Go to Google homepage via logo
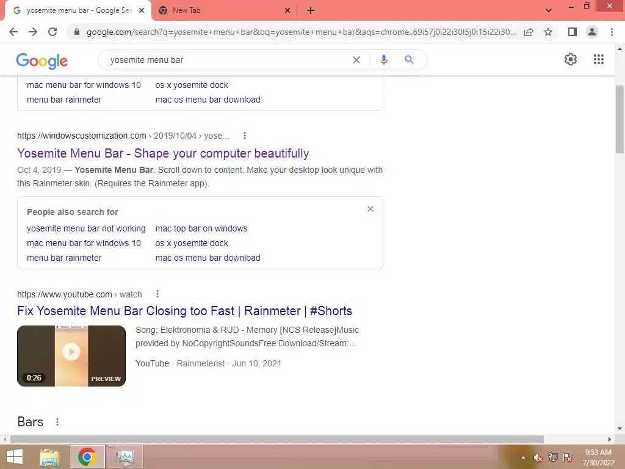Image resolution: width=625 pixels, height=469 pixels. point(42,60)
